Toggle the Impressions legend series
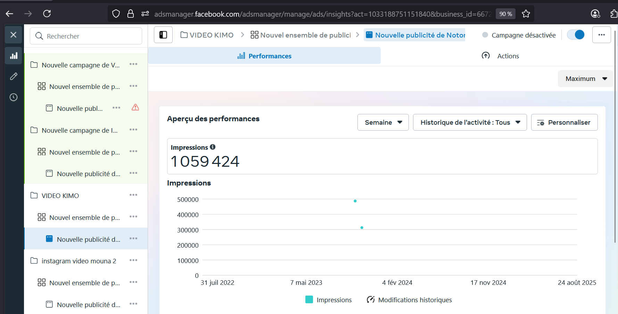This screenshot has height=314, width=618. [x=328, y=300]
